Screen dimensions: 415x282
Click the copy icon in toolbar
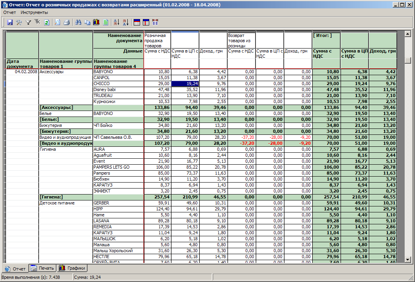pyautogui.click(x=87, y=23)
